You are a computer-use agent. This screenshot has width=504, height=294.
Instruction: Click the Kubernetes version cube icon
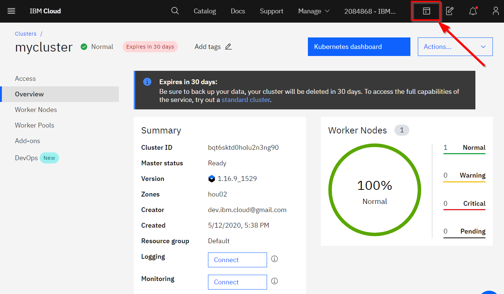coord(212,179)
